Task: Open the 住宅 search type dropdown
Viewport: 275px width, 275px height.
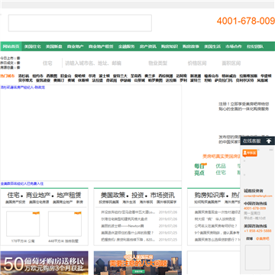Action: pos(47,63)
